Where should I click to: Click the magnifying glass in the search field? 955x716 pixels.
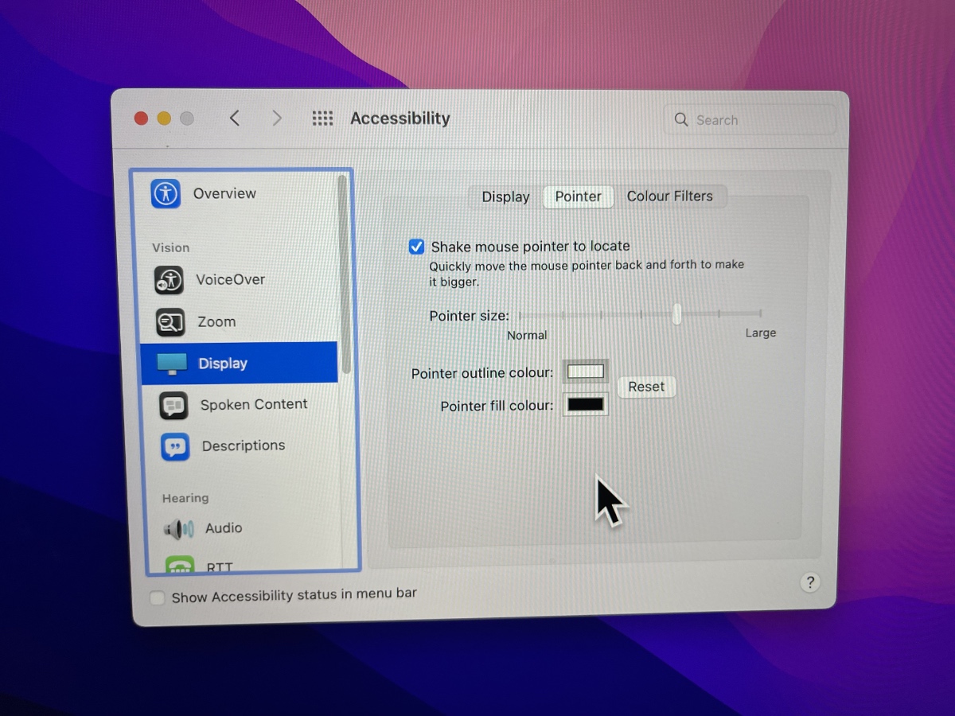pos(681,119)
